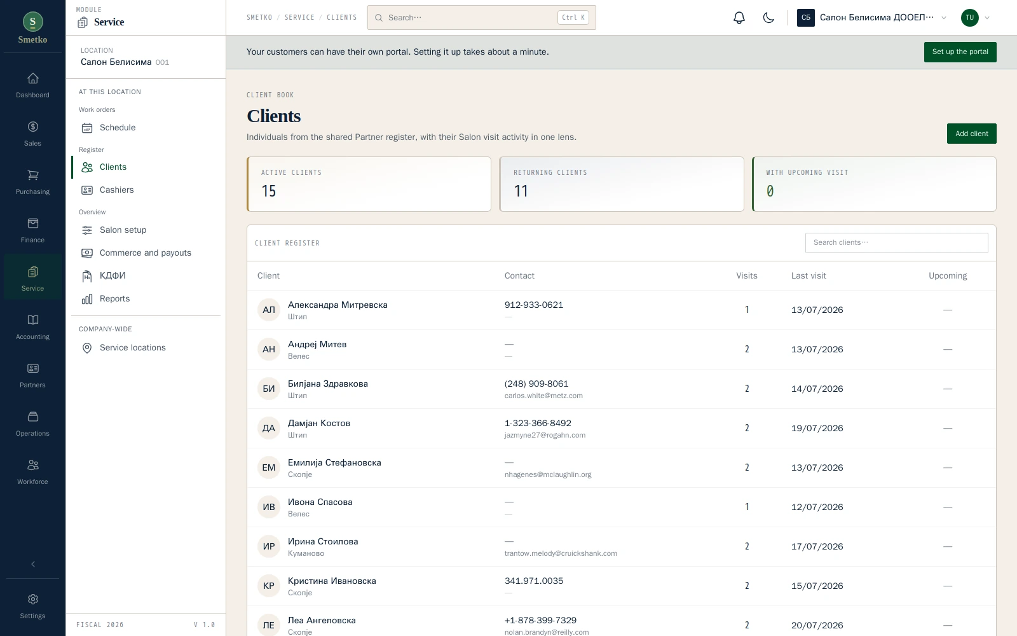1017x636 pixels.
Task: Focus the global Search field
Action: (x=481, y=18)
